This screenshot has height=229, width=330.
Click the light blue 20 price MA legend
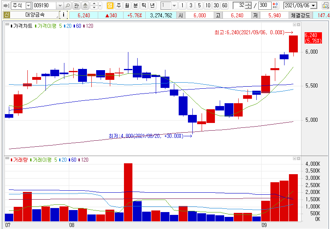68,26
